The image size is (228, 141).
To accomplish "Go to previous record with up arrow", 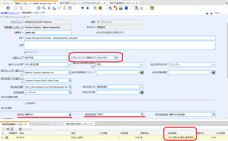I will (x=82, y=8).
